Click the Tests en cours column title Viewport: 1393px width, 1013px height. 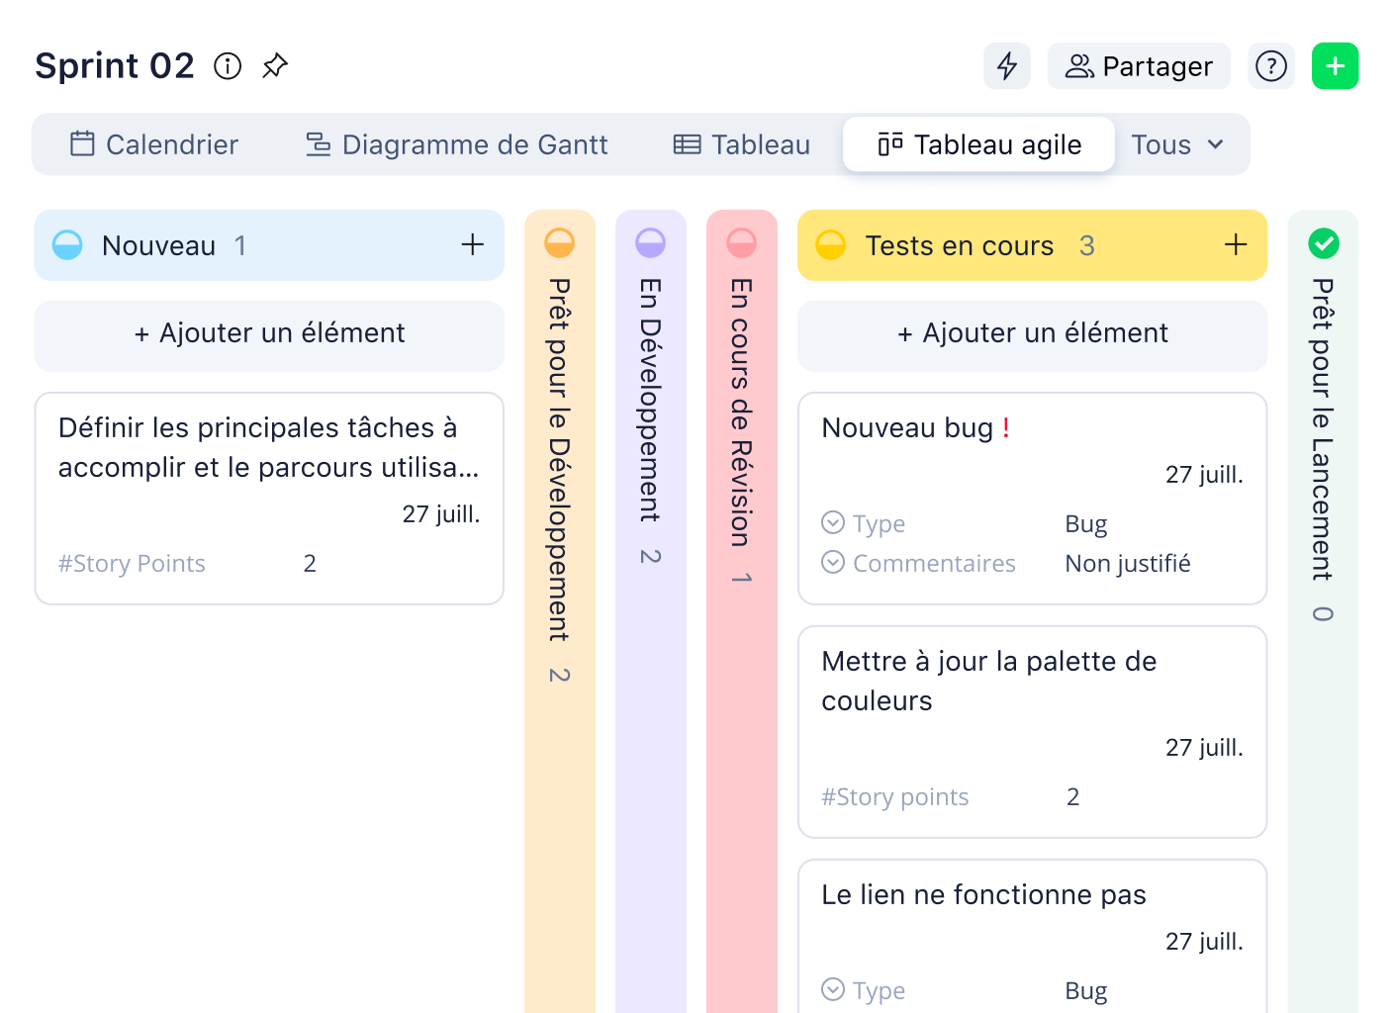click(960, 245)
